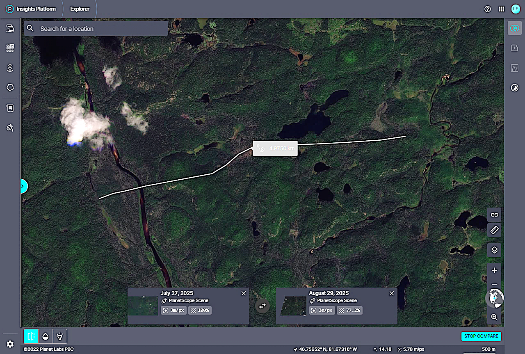Viewport: 525px width, 354px height.
Task: Click the measure distance ruler tool
Action: 494,230
